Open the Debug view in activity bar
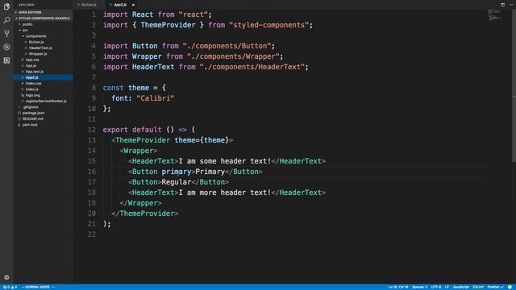Screen dimensions: 516x290 point(6,47)
